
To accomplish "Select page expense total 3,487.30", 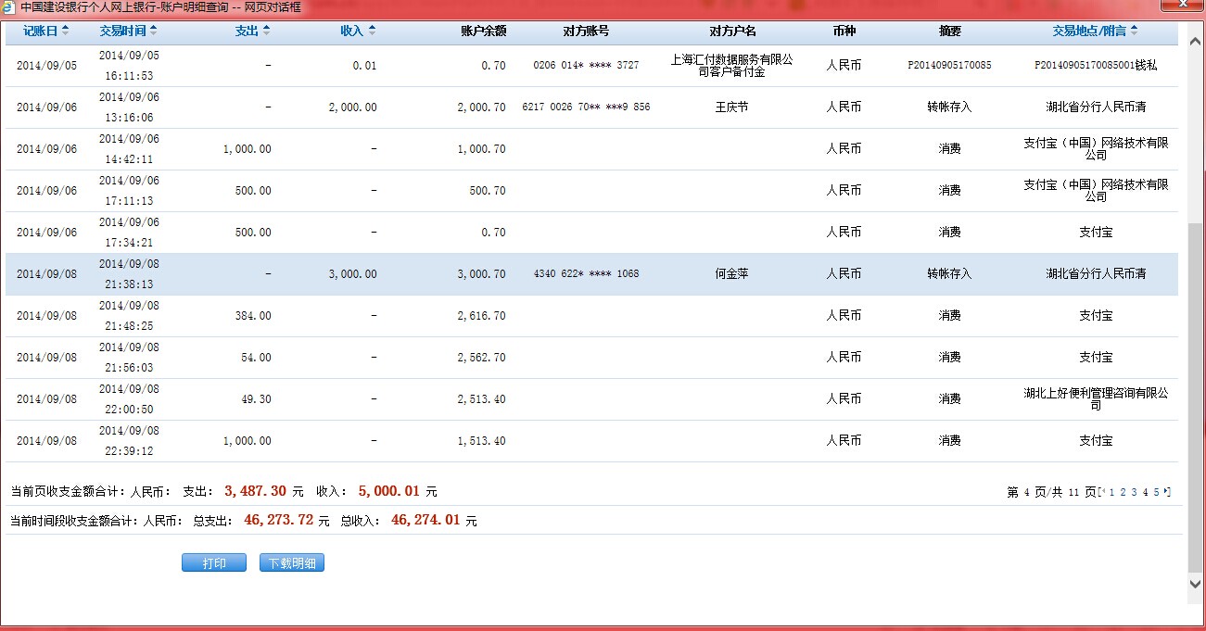I will click(x=255, y=491).
